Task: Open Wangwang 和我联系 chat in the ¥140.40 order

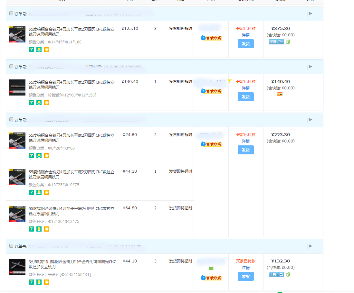Action: click(x=212, y=91)
